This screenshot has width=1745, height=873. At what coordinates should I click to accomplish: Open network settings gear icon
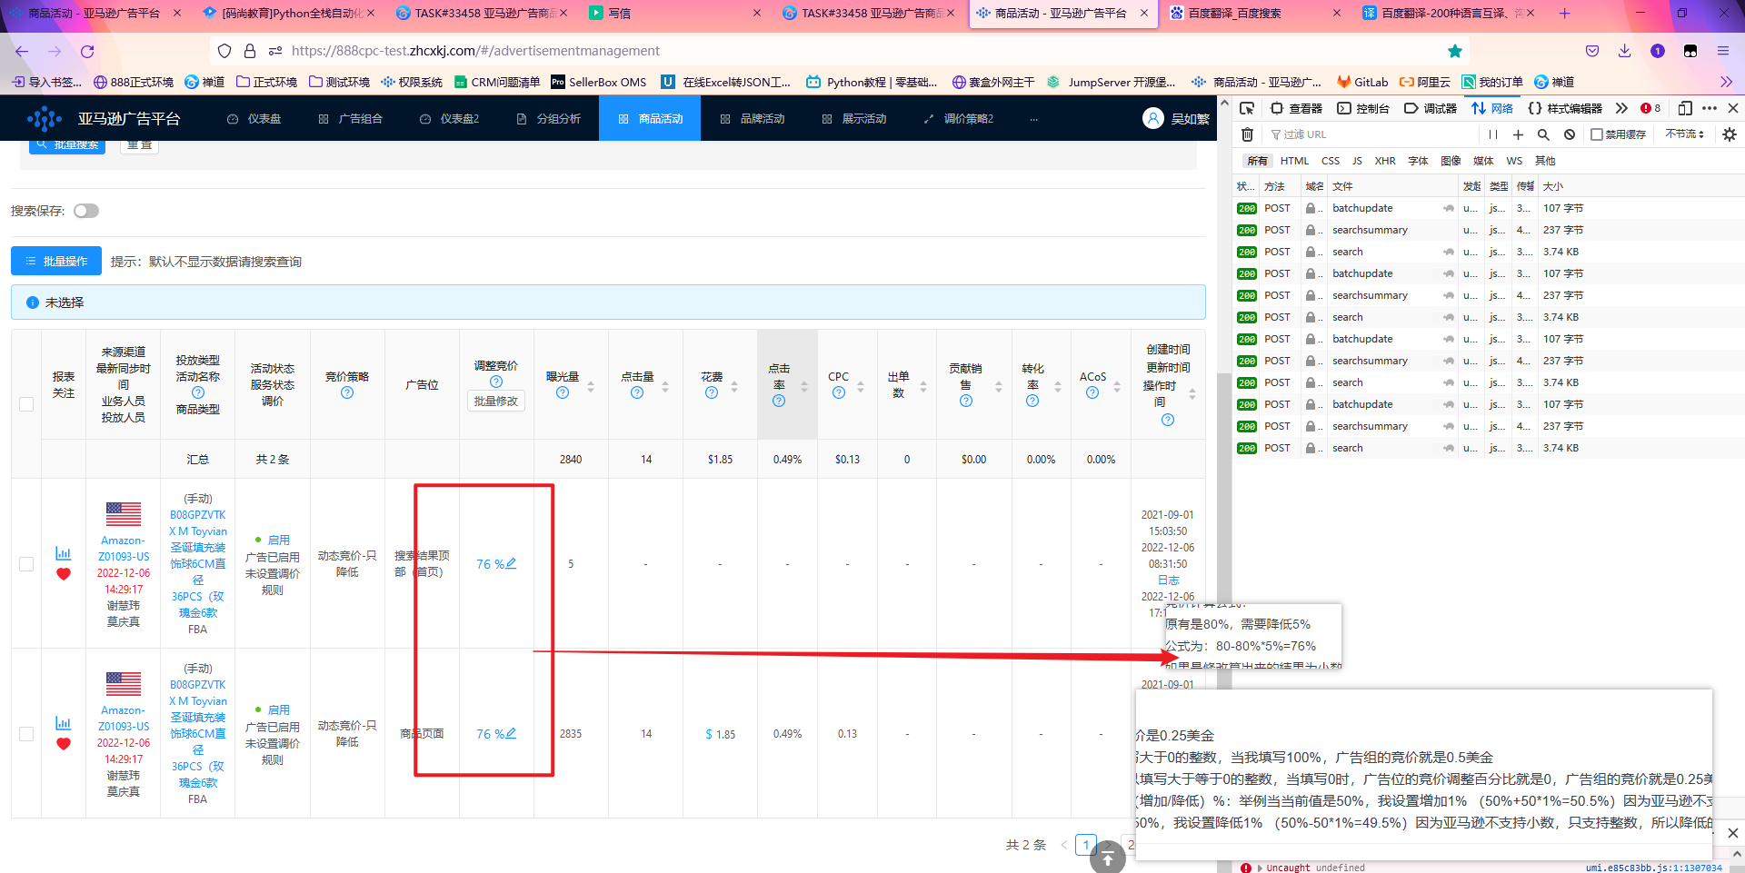[x=1730, y=134]
